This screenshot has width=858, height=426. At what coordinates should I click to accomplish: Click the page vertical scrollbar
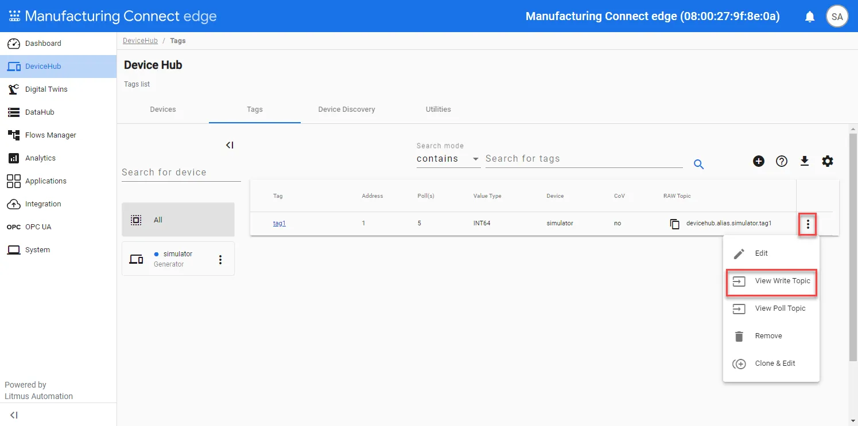[x=853, y=247]
